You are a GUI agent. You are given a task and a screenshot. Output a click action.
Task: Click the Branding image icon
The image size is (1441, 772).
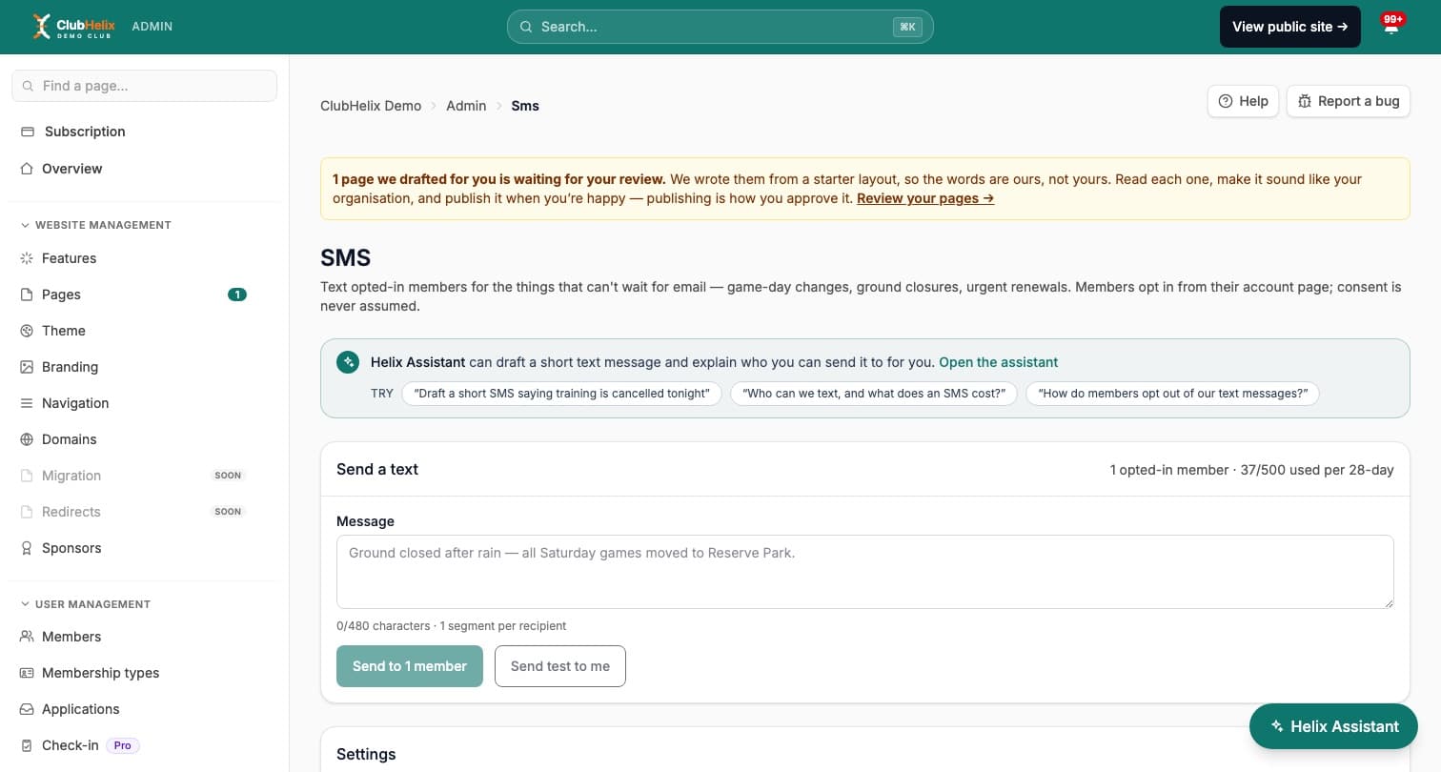[x=27, y=367]
